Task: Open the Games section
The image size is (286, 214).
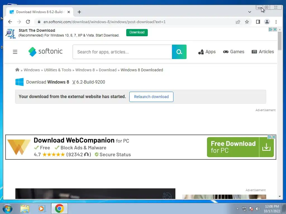Action: pos(233,52)
